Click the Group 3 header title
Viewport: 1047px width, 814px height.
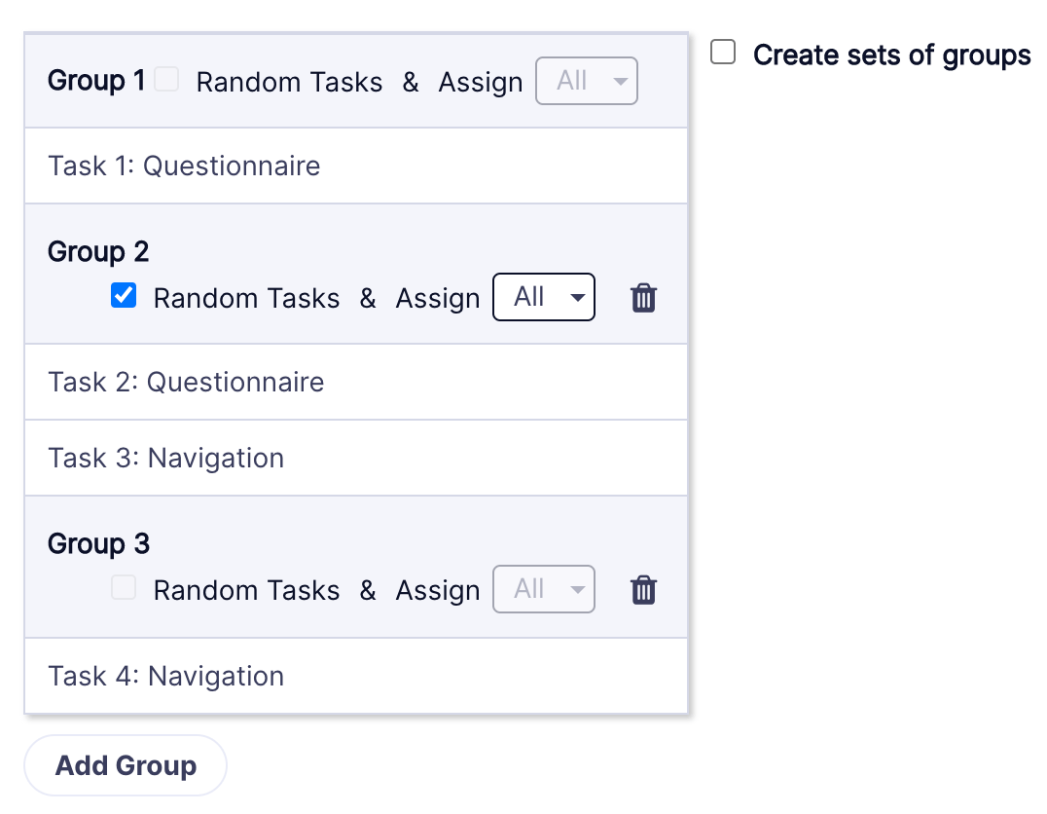tap(98, 544)
